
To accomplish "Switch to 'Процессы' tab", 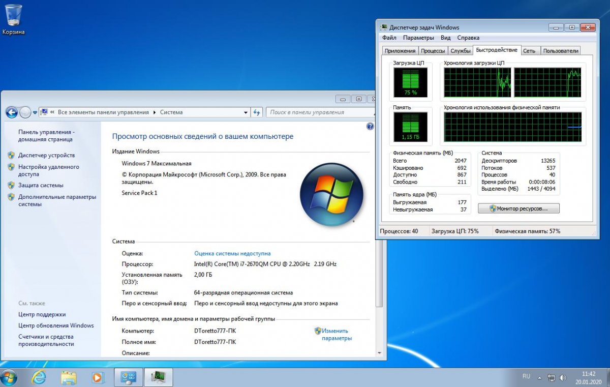I will (x=433, y=51).
